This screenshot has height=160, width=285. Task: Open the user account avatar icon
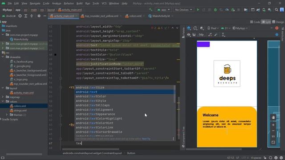(282, 10)
